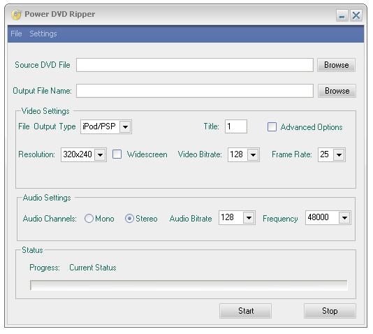
Task: Open the Video Bitrate dropdown
Action: tap(253, 155)
